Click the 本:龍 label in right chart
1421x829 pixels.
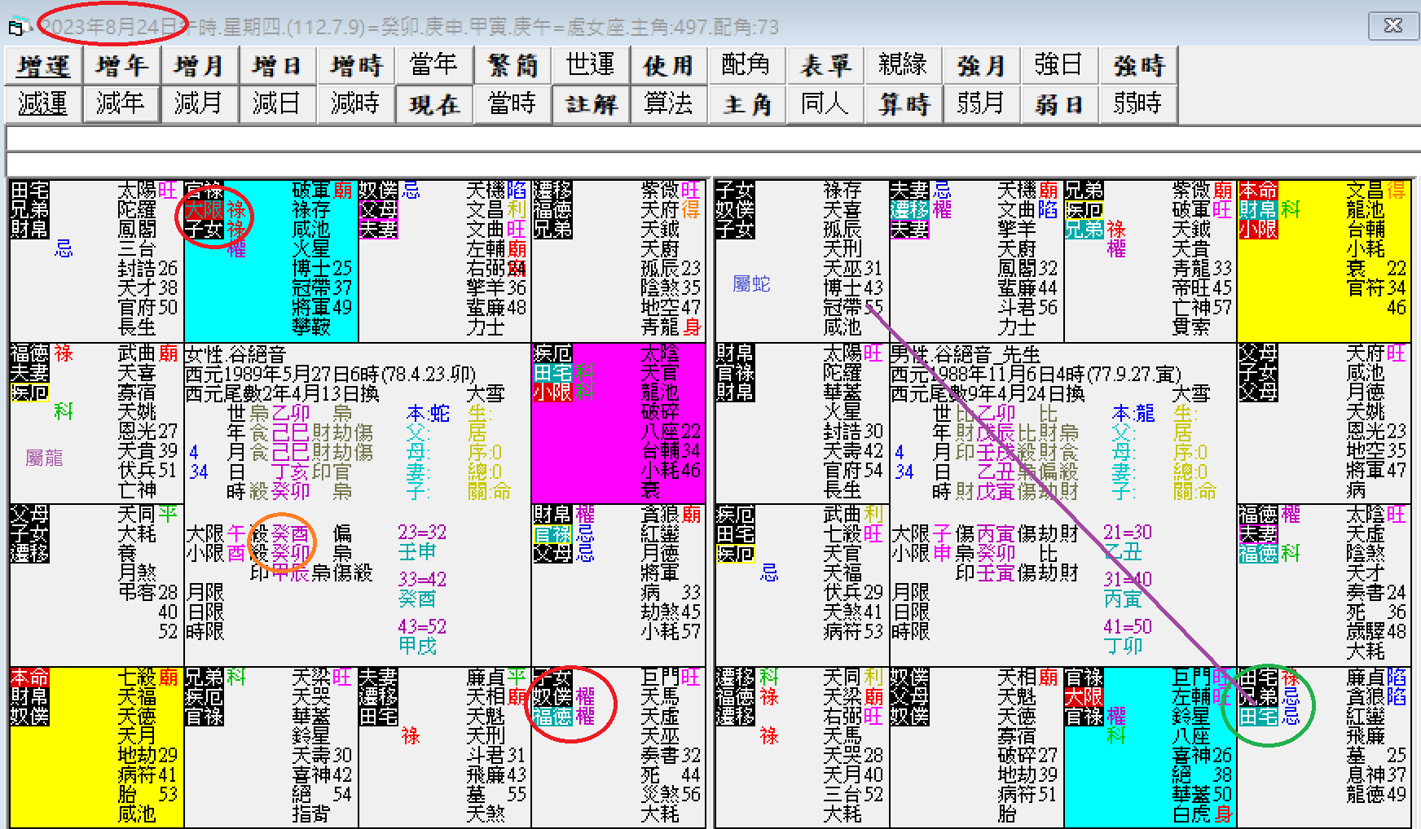pyautogui.click(x=1134, y=414)
